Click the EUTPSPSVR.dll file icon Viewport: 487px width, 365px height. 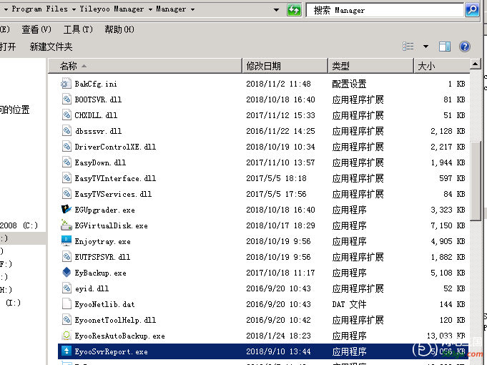click(67, 257)
